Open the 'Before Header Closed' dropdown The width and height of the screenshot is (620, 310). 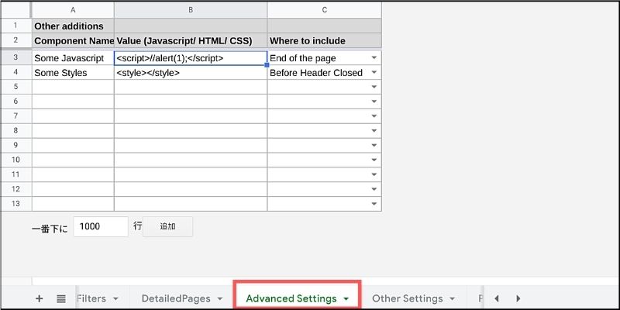pos(374,73)
